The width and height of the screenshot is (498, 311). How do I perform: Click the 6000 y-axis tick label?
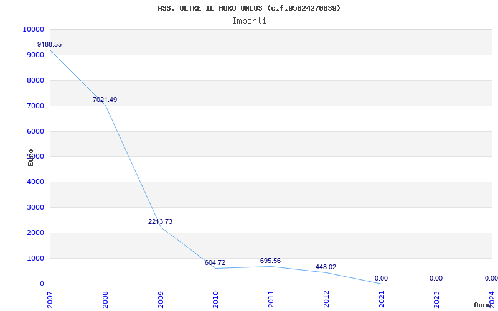tap(35, 131)
